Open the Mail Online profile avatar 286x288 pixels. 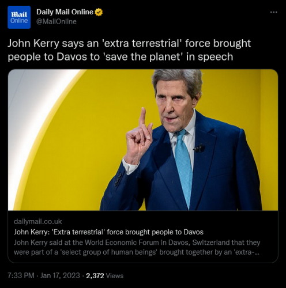19,17
